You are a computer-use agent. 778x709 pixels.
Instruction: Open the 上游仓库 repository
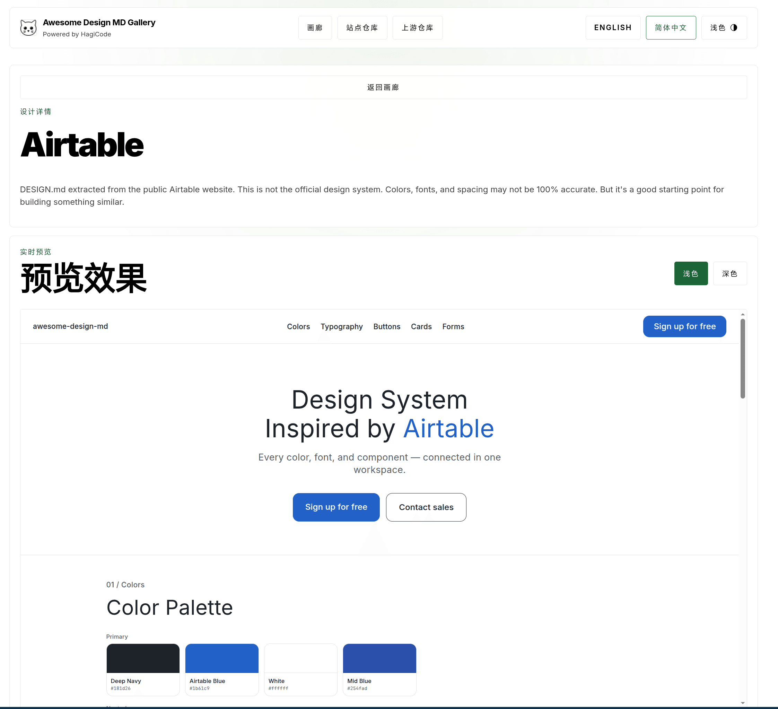(418, 27)
